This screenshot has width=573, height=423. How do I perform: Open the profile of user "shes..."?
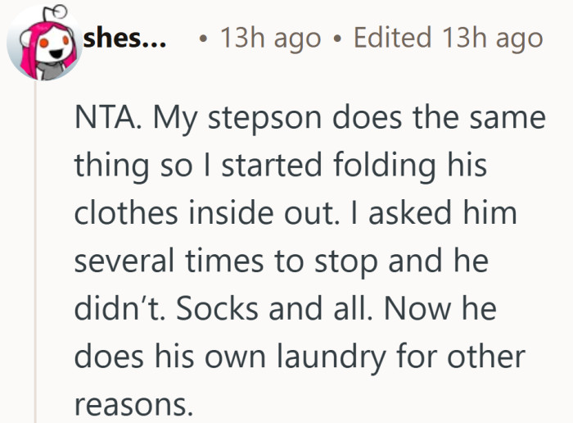[125, 38]
